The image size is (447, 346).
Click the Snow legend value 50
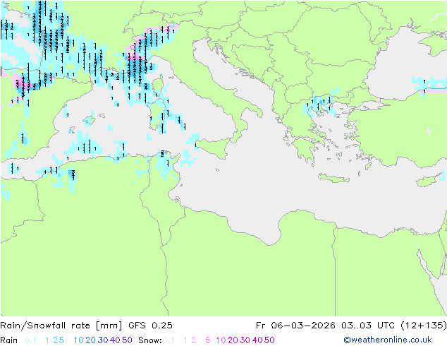click(269, 340)
